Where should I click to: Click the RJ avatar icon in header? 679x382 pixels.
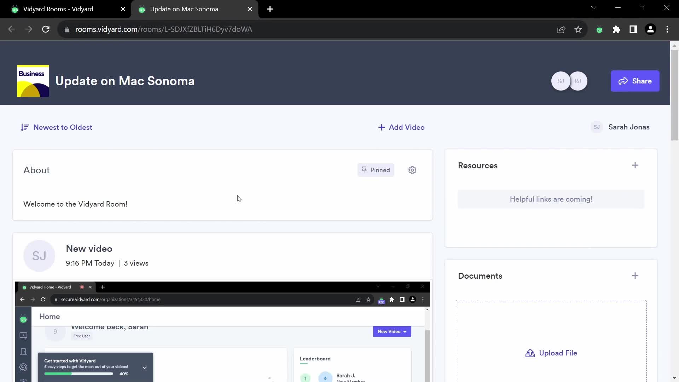(578, 81)
